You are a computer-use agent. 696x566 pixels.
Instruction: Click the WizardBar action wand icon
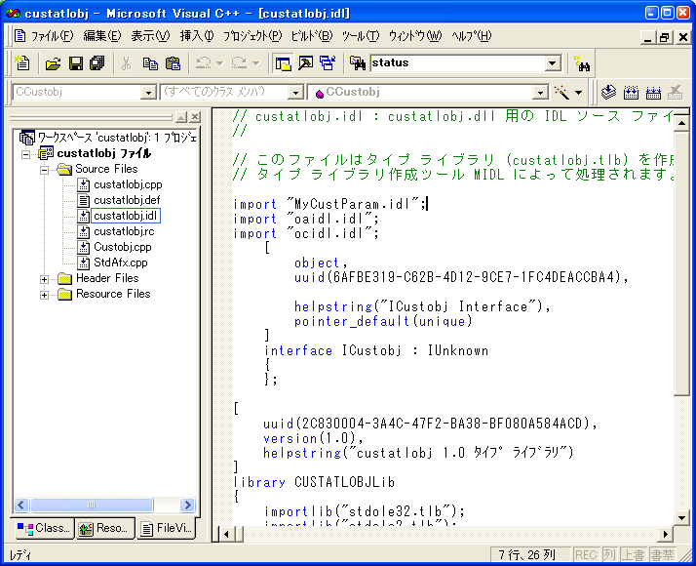click(561, 93)
